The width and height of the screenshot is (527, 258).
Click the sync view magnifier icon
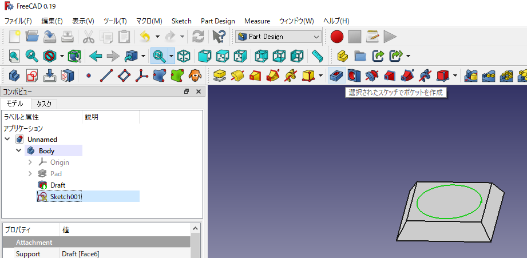click(x=159, y=56)
